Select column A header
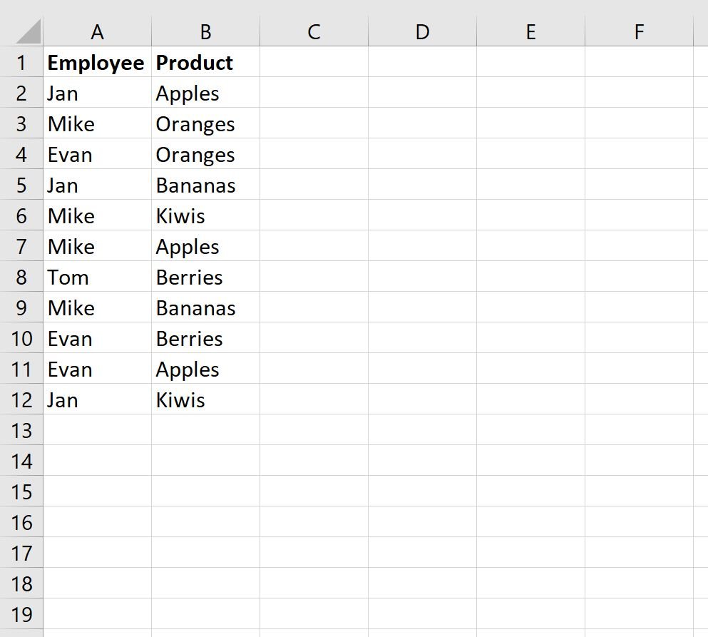Viewport: 708px width, 637px height. click(97, 31)
